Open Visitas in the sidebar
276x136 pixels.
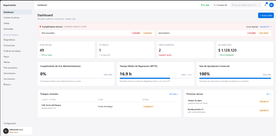click(x=17, y=23)
